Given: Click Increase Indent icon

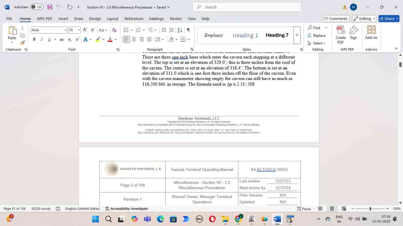Looking at the screenshot, I should coord(171,30).
